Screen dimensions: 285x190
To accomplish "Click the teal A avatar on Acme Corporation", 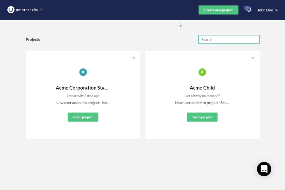I will tap(83, 72).
